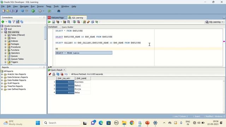This screenshot has width=226, height=127.
Task: Click the SQL link in Query Result toolbar
Action: click(x=66, y=74)
